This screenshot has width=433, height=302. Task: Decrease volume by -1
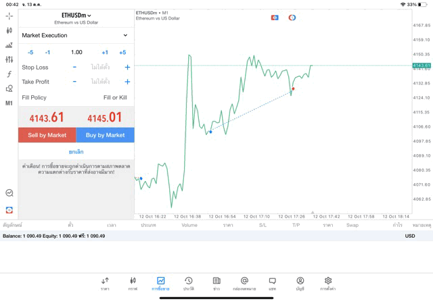(x=47, y=52)
